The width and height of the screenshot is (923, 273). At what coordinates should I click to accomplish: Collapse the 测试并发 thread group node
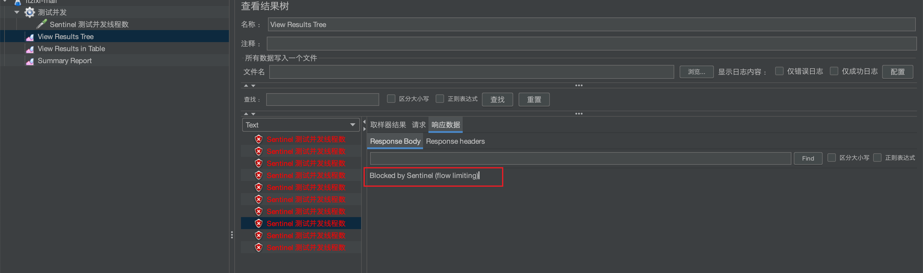coord(17,12)
